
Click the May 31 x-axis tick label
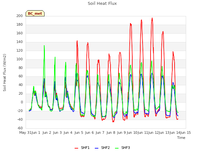tap(25, 133)
